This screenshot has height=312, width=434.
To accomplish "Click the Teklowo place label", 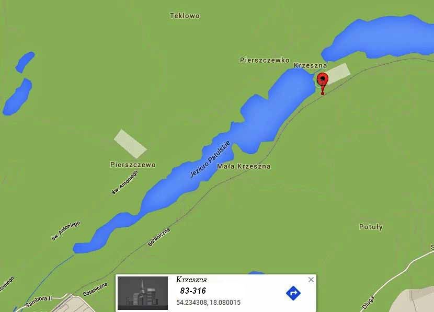I will pos(185,16).
